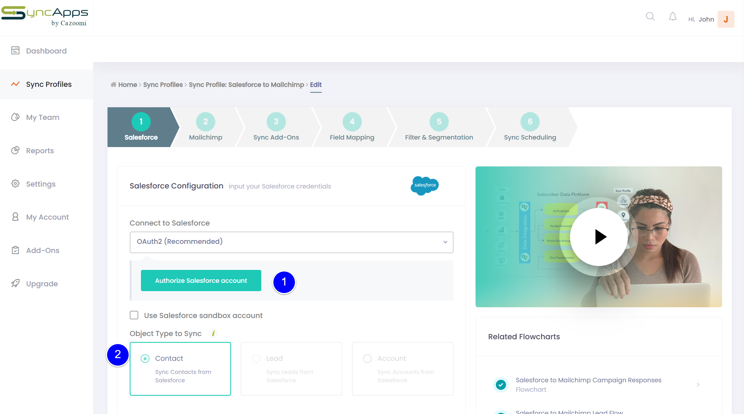Select the Account object type radio
Viewport: 744px width, 414px height.
pyautogui.click(x=367, y=359)
